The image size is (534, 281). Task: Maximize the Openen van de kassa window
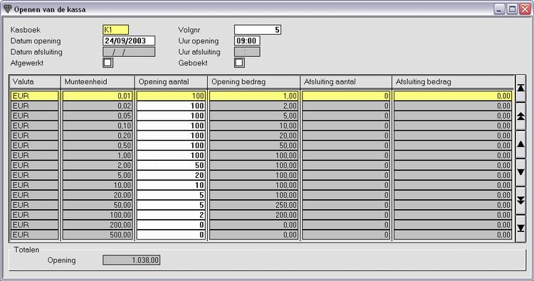coord(512,9)
